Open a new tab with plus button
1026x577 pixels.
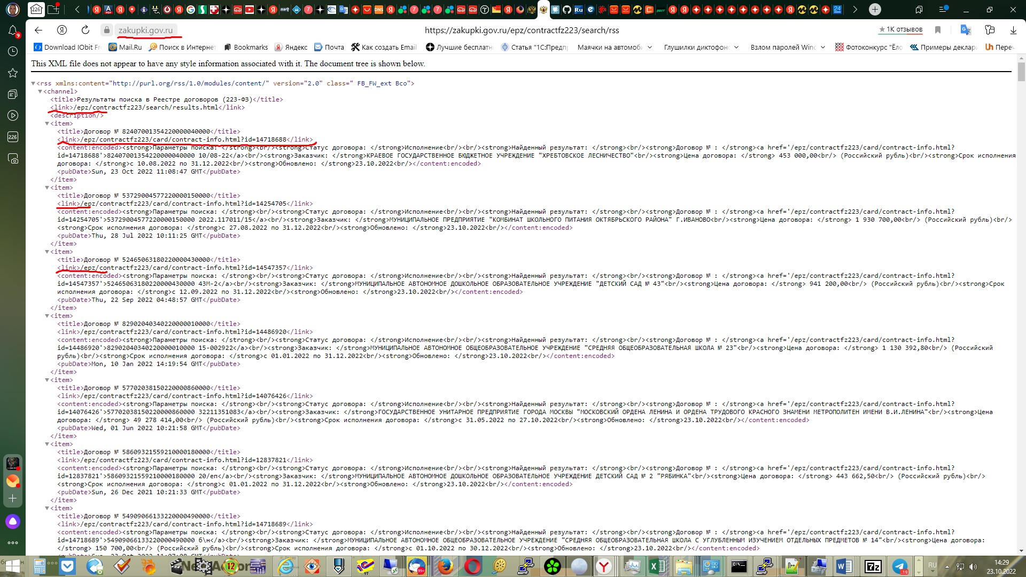(875, 10)
